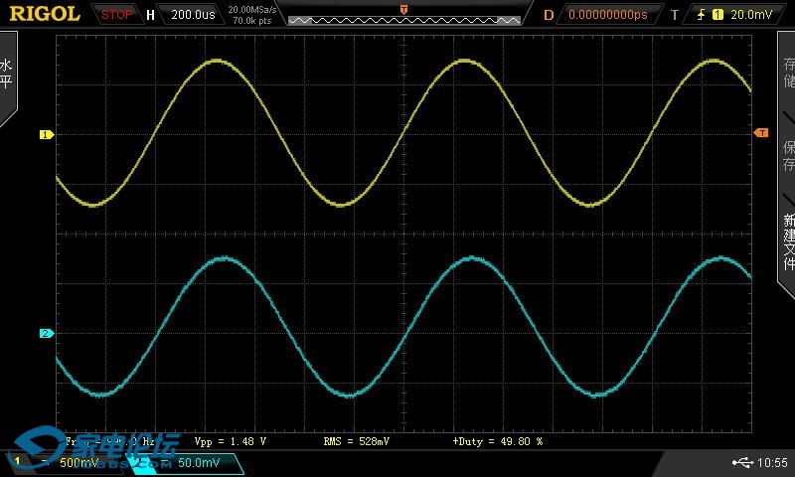Click the USB connection status icon
The image size is (795, 477).
pyautogui.click(x=742, y=462)
